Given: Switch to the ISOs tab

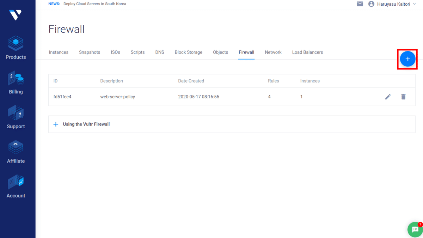Looking at the screenshot, I should (115, 52).
